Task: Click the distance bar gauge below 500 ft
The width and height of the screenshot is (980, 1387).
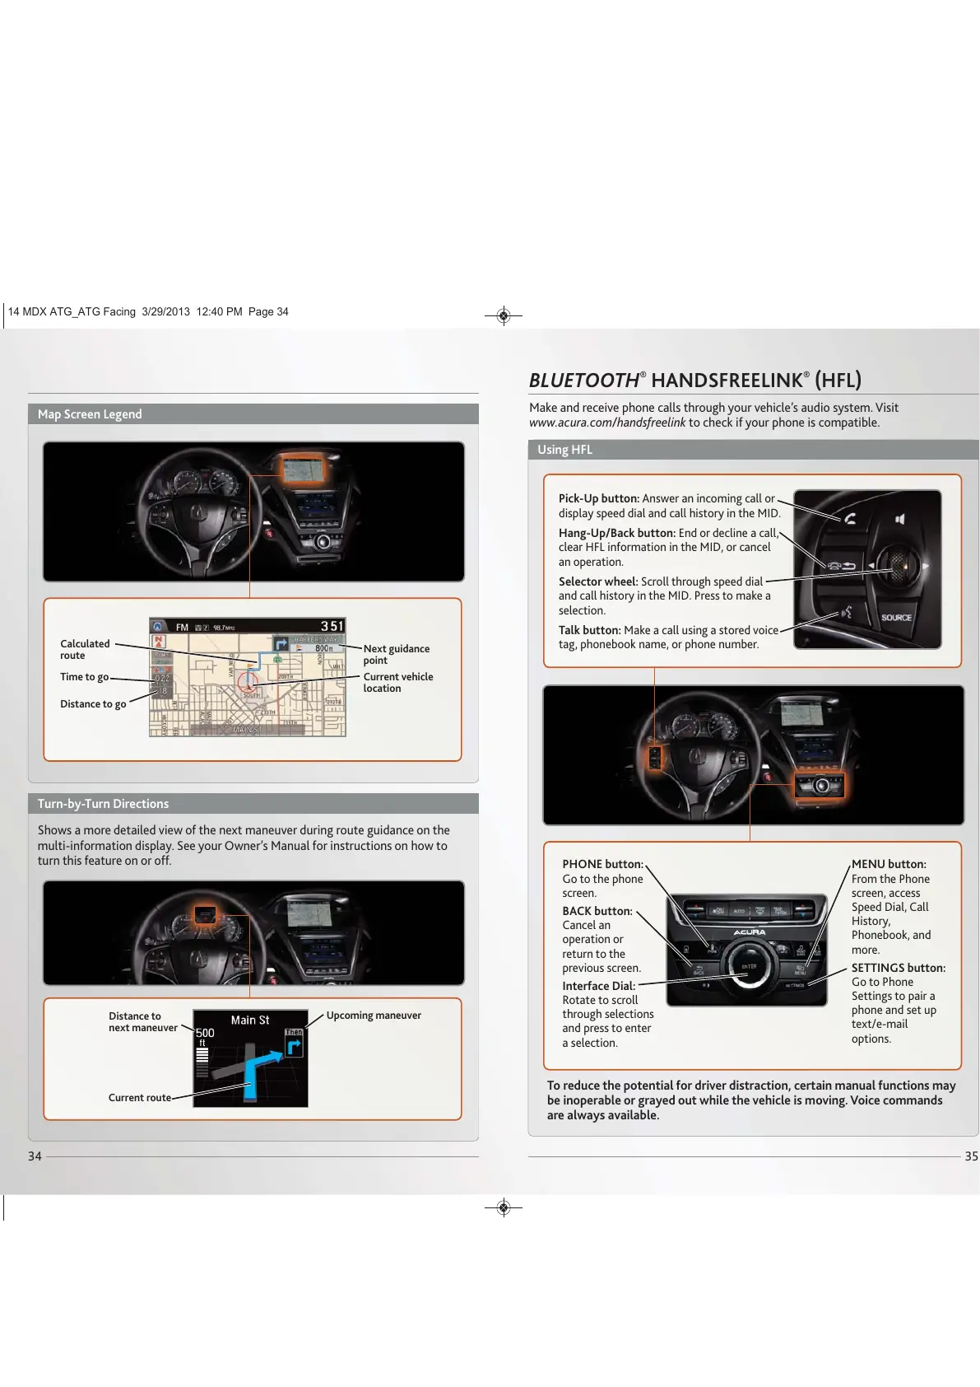Action: (x=202, y=1062)
